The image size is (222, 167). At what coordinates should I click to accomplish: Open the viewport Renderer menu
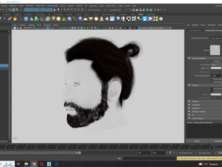click(47, 25)
